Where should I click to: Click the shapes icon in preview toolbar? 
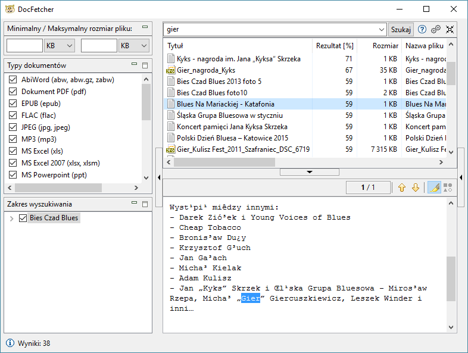448,188
